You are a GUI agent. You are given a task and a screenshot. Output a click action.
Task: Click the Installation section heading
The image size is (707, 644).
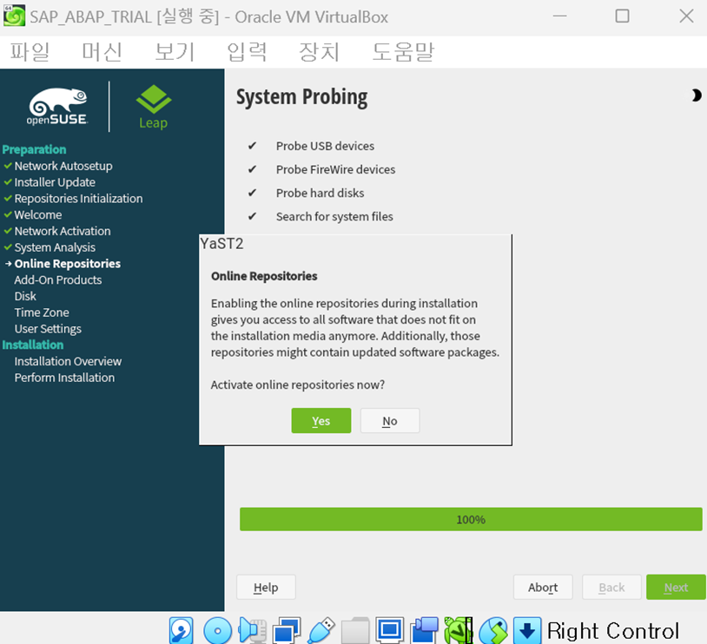tap(33, 345)
